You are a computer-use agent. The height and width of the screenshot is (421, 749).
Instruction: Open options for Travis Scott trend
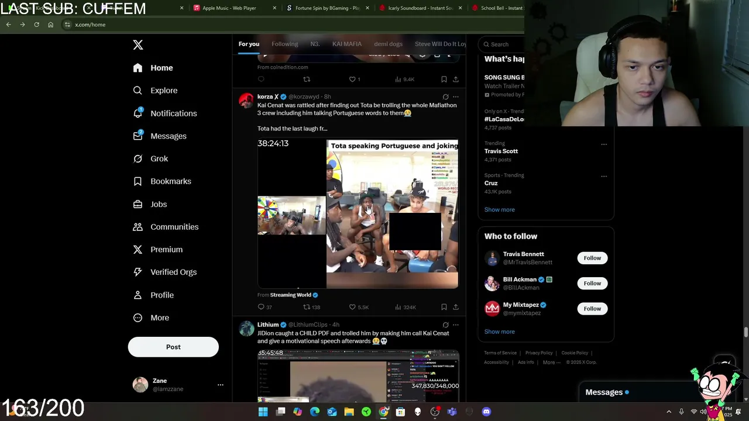click(x=604, y=144)
